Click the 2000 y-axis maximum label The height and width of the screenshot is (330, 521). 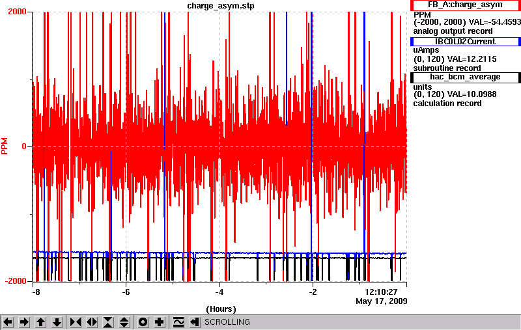17,12
